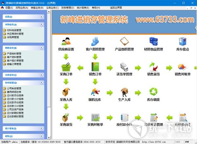Open the 公司帐务管理 large workflow icon
Screen dimensions: 197x144
pos(154,117)
